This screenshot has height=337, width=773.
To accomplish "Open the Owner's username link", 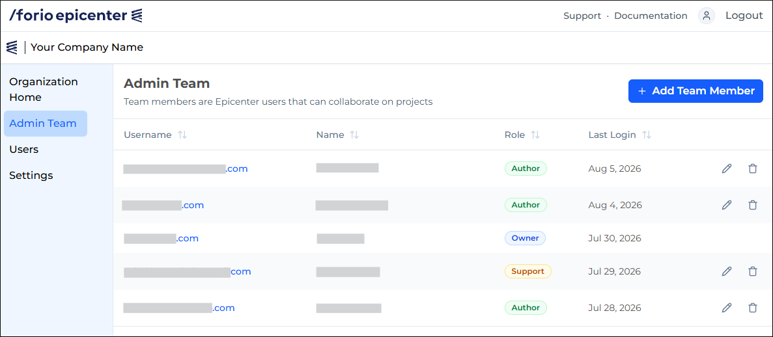I will tap(162, 239).
